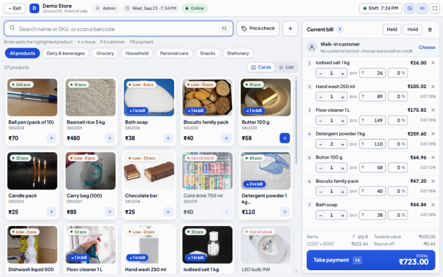Filter by Dairy & beverages
The width and height of the screenshot is (443, 277).
tap(66, 53)
